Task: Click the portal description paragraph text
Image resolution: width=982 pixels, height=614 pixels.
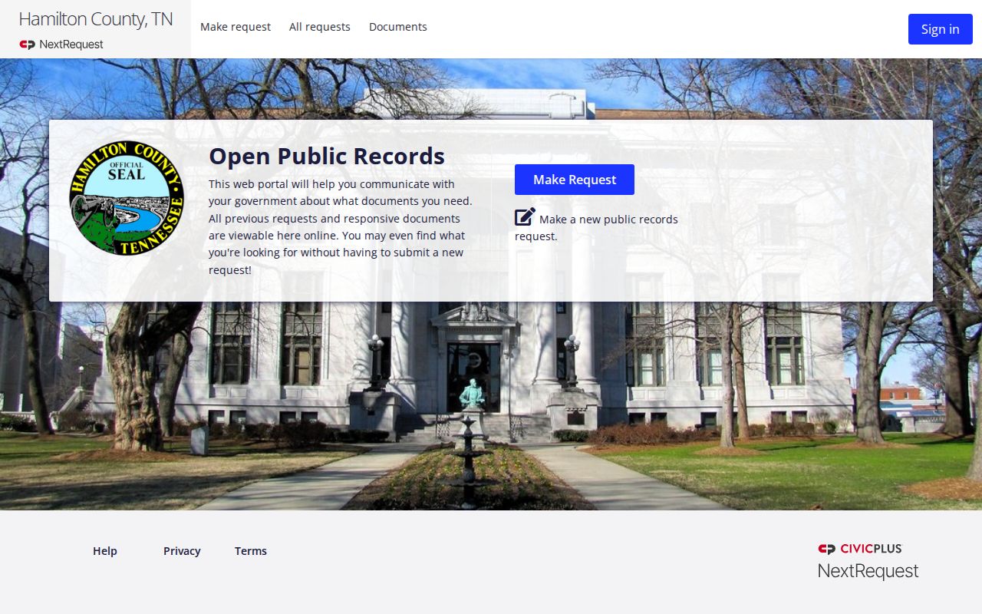Action: pos(341,227)
